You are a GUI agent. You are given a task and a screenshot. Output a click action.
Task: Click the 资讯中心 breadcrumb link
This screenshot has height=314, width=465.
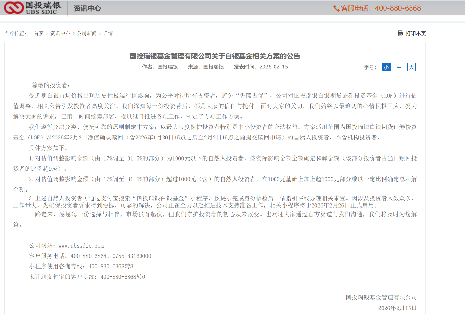click(60, 33)
